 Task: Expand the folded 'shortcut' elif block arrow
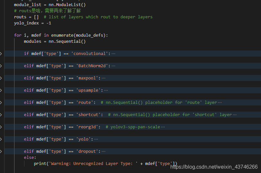tap(1, 115)
